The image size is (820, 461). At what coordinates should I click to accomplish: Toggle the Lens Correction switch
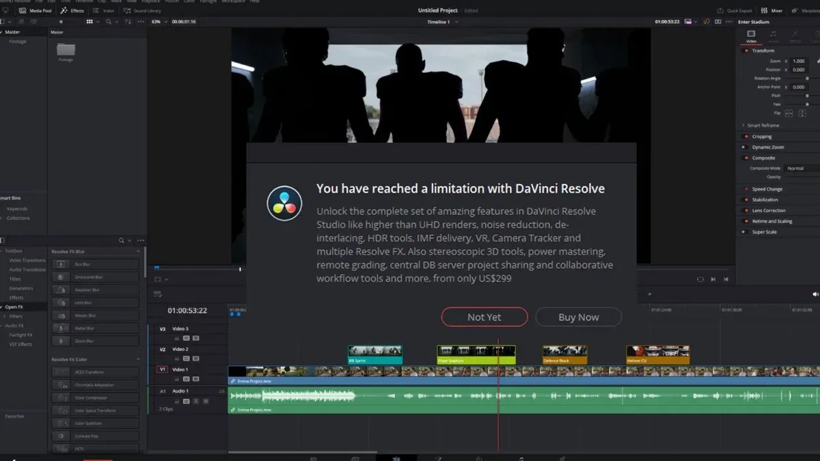click(745, 210)
